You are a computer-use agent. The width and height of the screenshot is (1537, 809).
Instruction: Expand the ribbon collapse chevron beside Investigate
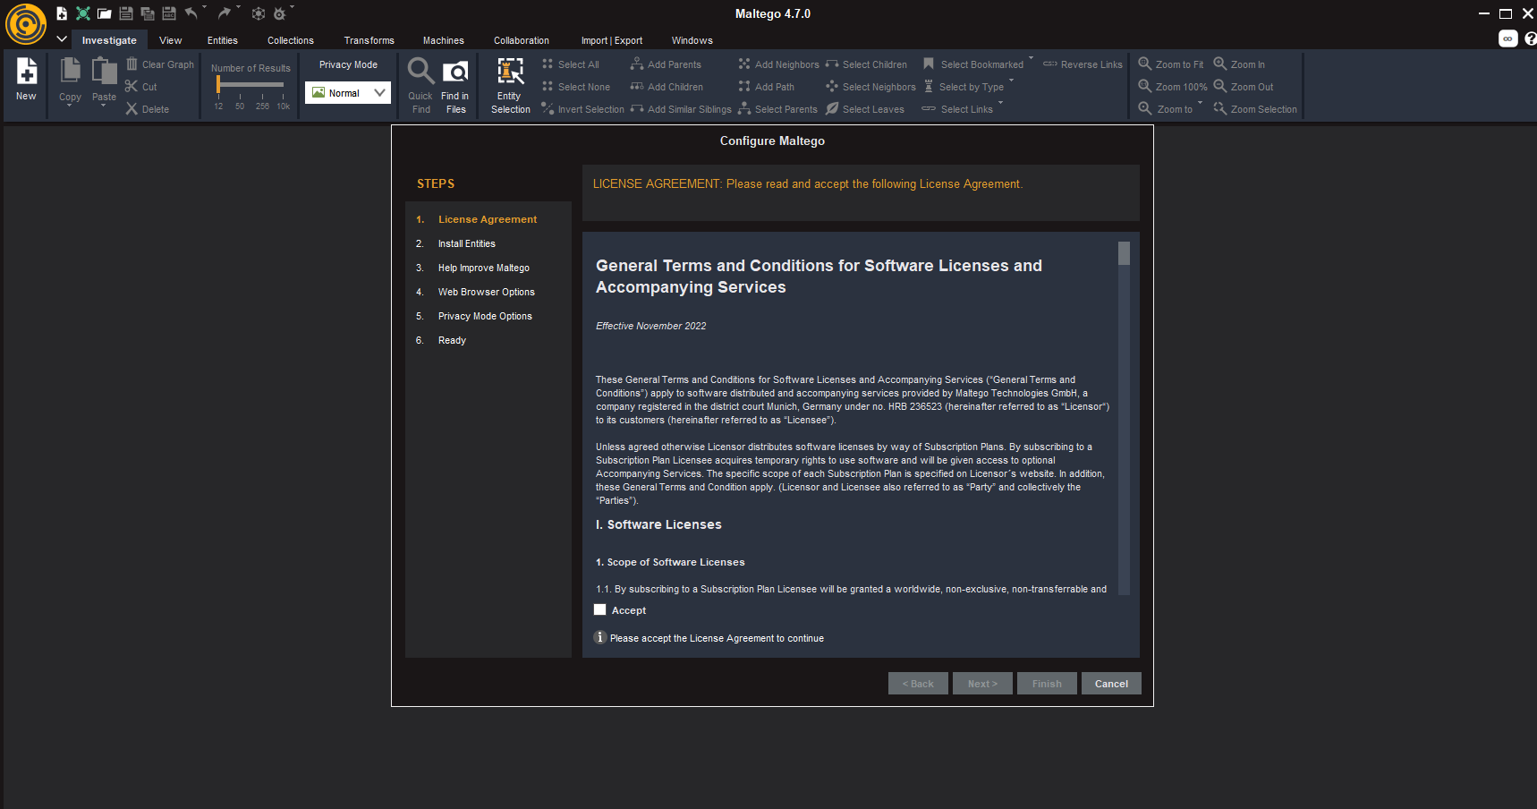pyautogui.click(x=62, y=39)
